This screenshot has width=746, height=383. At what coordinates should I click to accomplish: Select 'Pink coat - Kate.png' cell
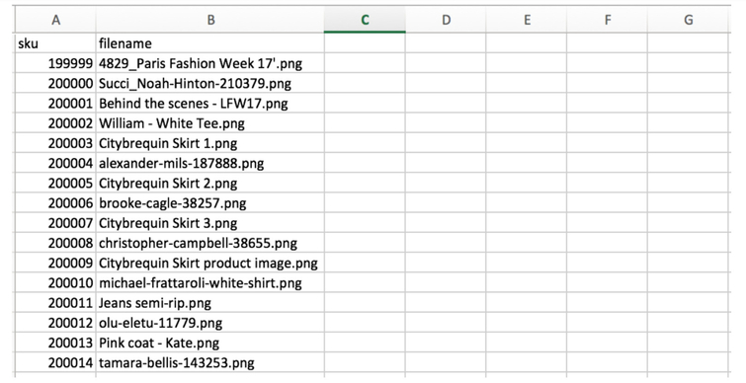click(210, 343)
